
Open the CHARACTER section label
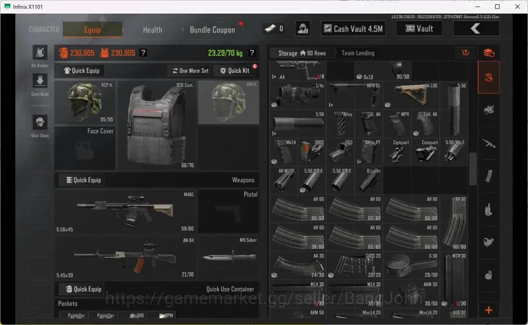[44, 29]
